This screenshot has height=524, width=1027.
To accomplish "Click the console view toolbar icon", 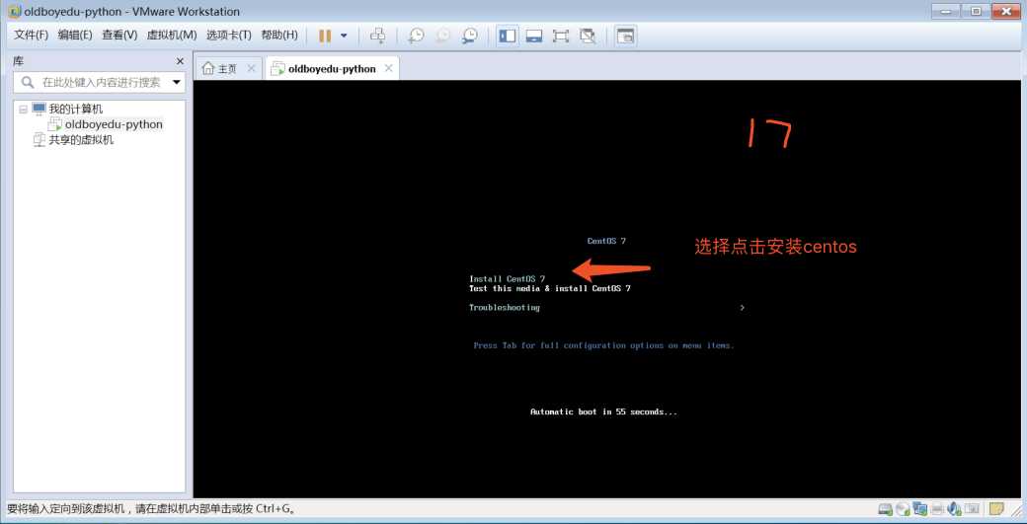I will (626, 36).
